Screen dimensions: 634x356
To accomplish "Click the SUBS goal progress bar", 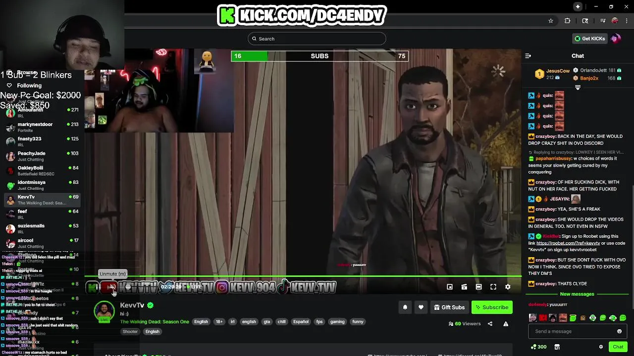I will 319,56.
